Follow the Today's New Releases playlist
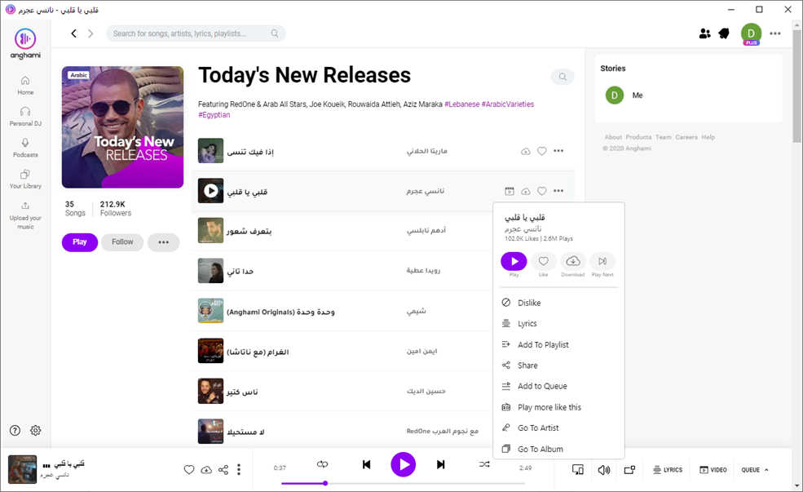The height and width of the screenshot is (492, 803). 122,242
